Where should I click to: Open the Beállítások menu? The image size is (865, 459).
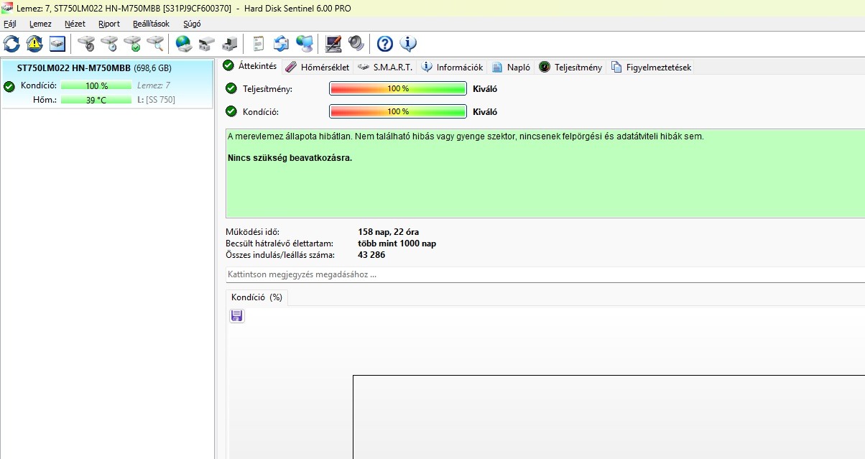pos(151,24)
